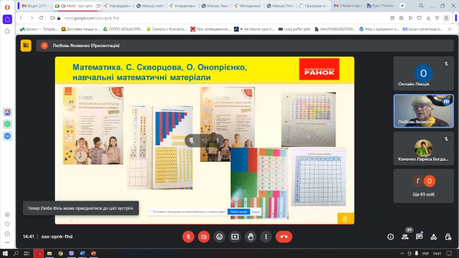Go back in browser

coord(21,18)
